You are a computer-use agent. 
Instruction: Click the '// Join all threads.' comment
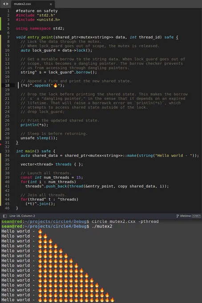(44, 195)
